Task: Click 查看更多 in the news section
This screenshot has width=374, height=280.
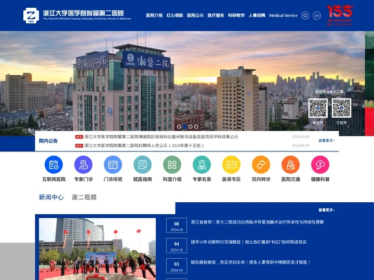Action: pos(327,210)
